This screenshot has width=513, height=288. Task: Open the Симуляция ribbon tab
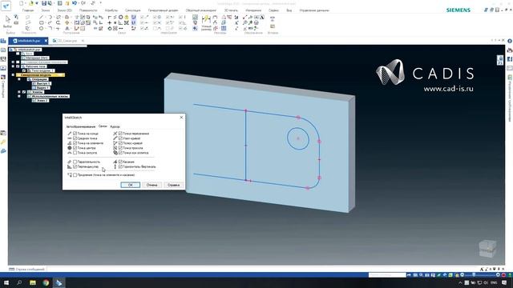pyautogui.click(x=132, y=10)
